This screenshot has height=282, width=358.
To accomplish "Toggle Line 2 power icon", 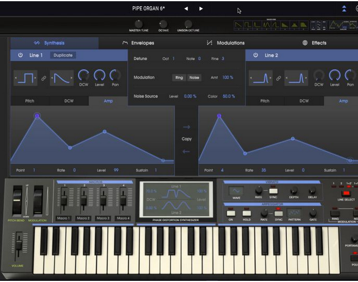I will pos(255,55).
